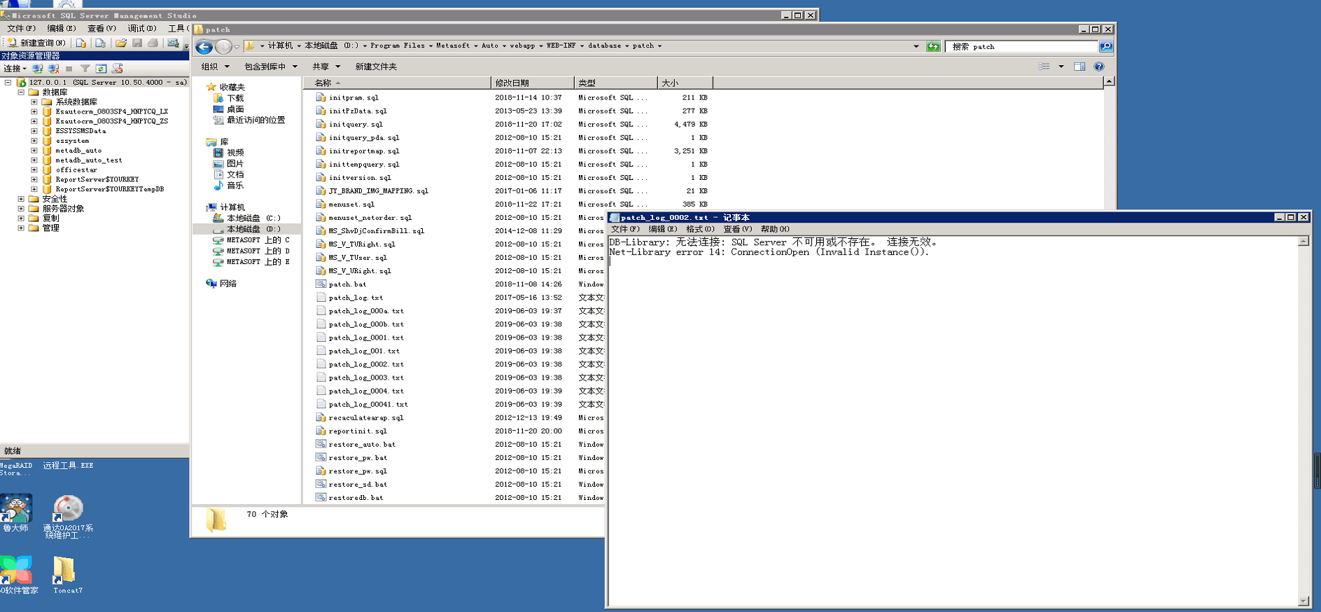Click the green refresh address button

tap(933, 47)
